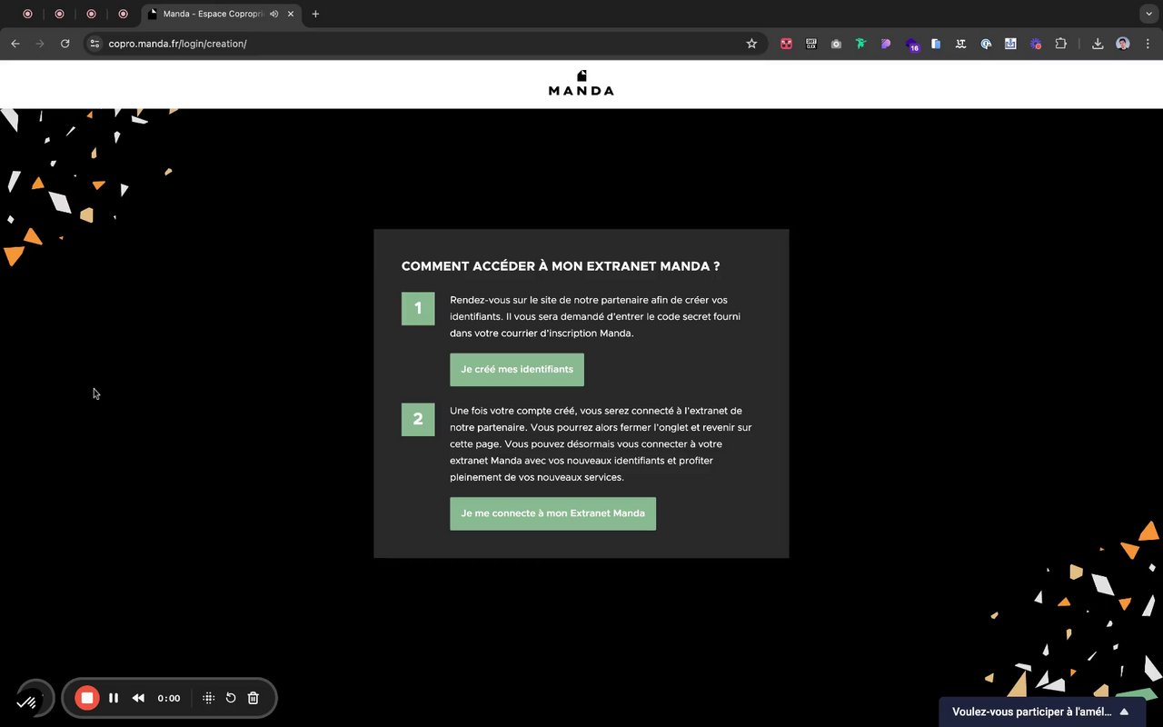Image resolution: width=1163 pixels, height=727 pixels.
Task: Open the Chrome profile avatar
Action: (x=1123, y=44)
